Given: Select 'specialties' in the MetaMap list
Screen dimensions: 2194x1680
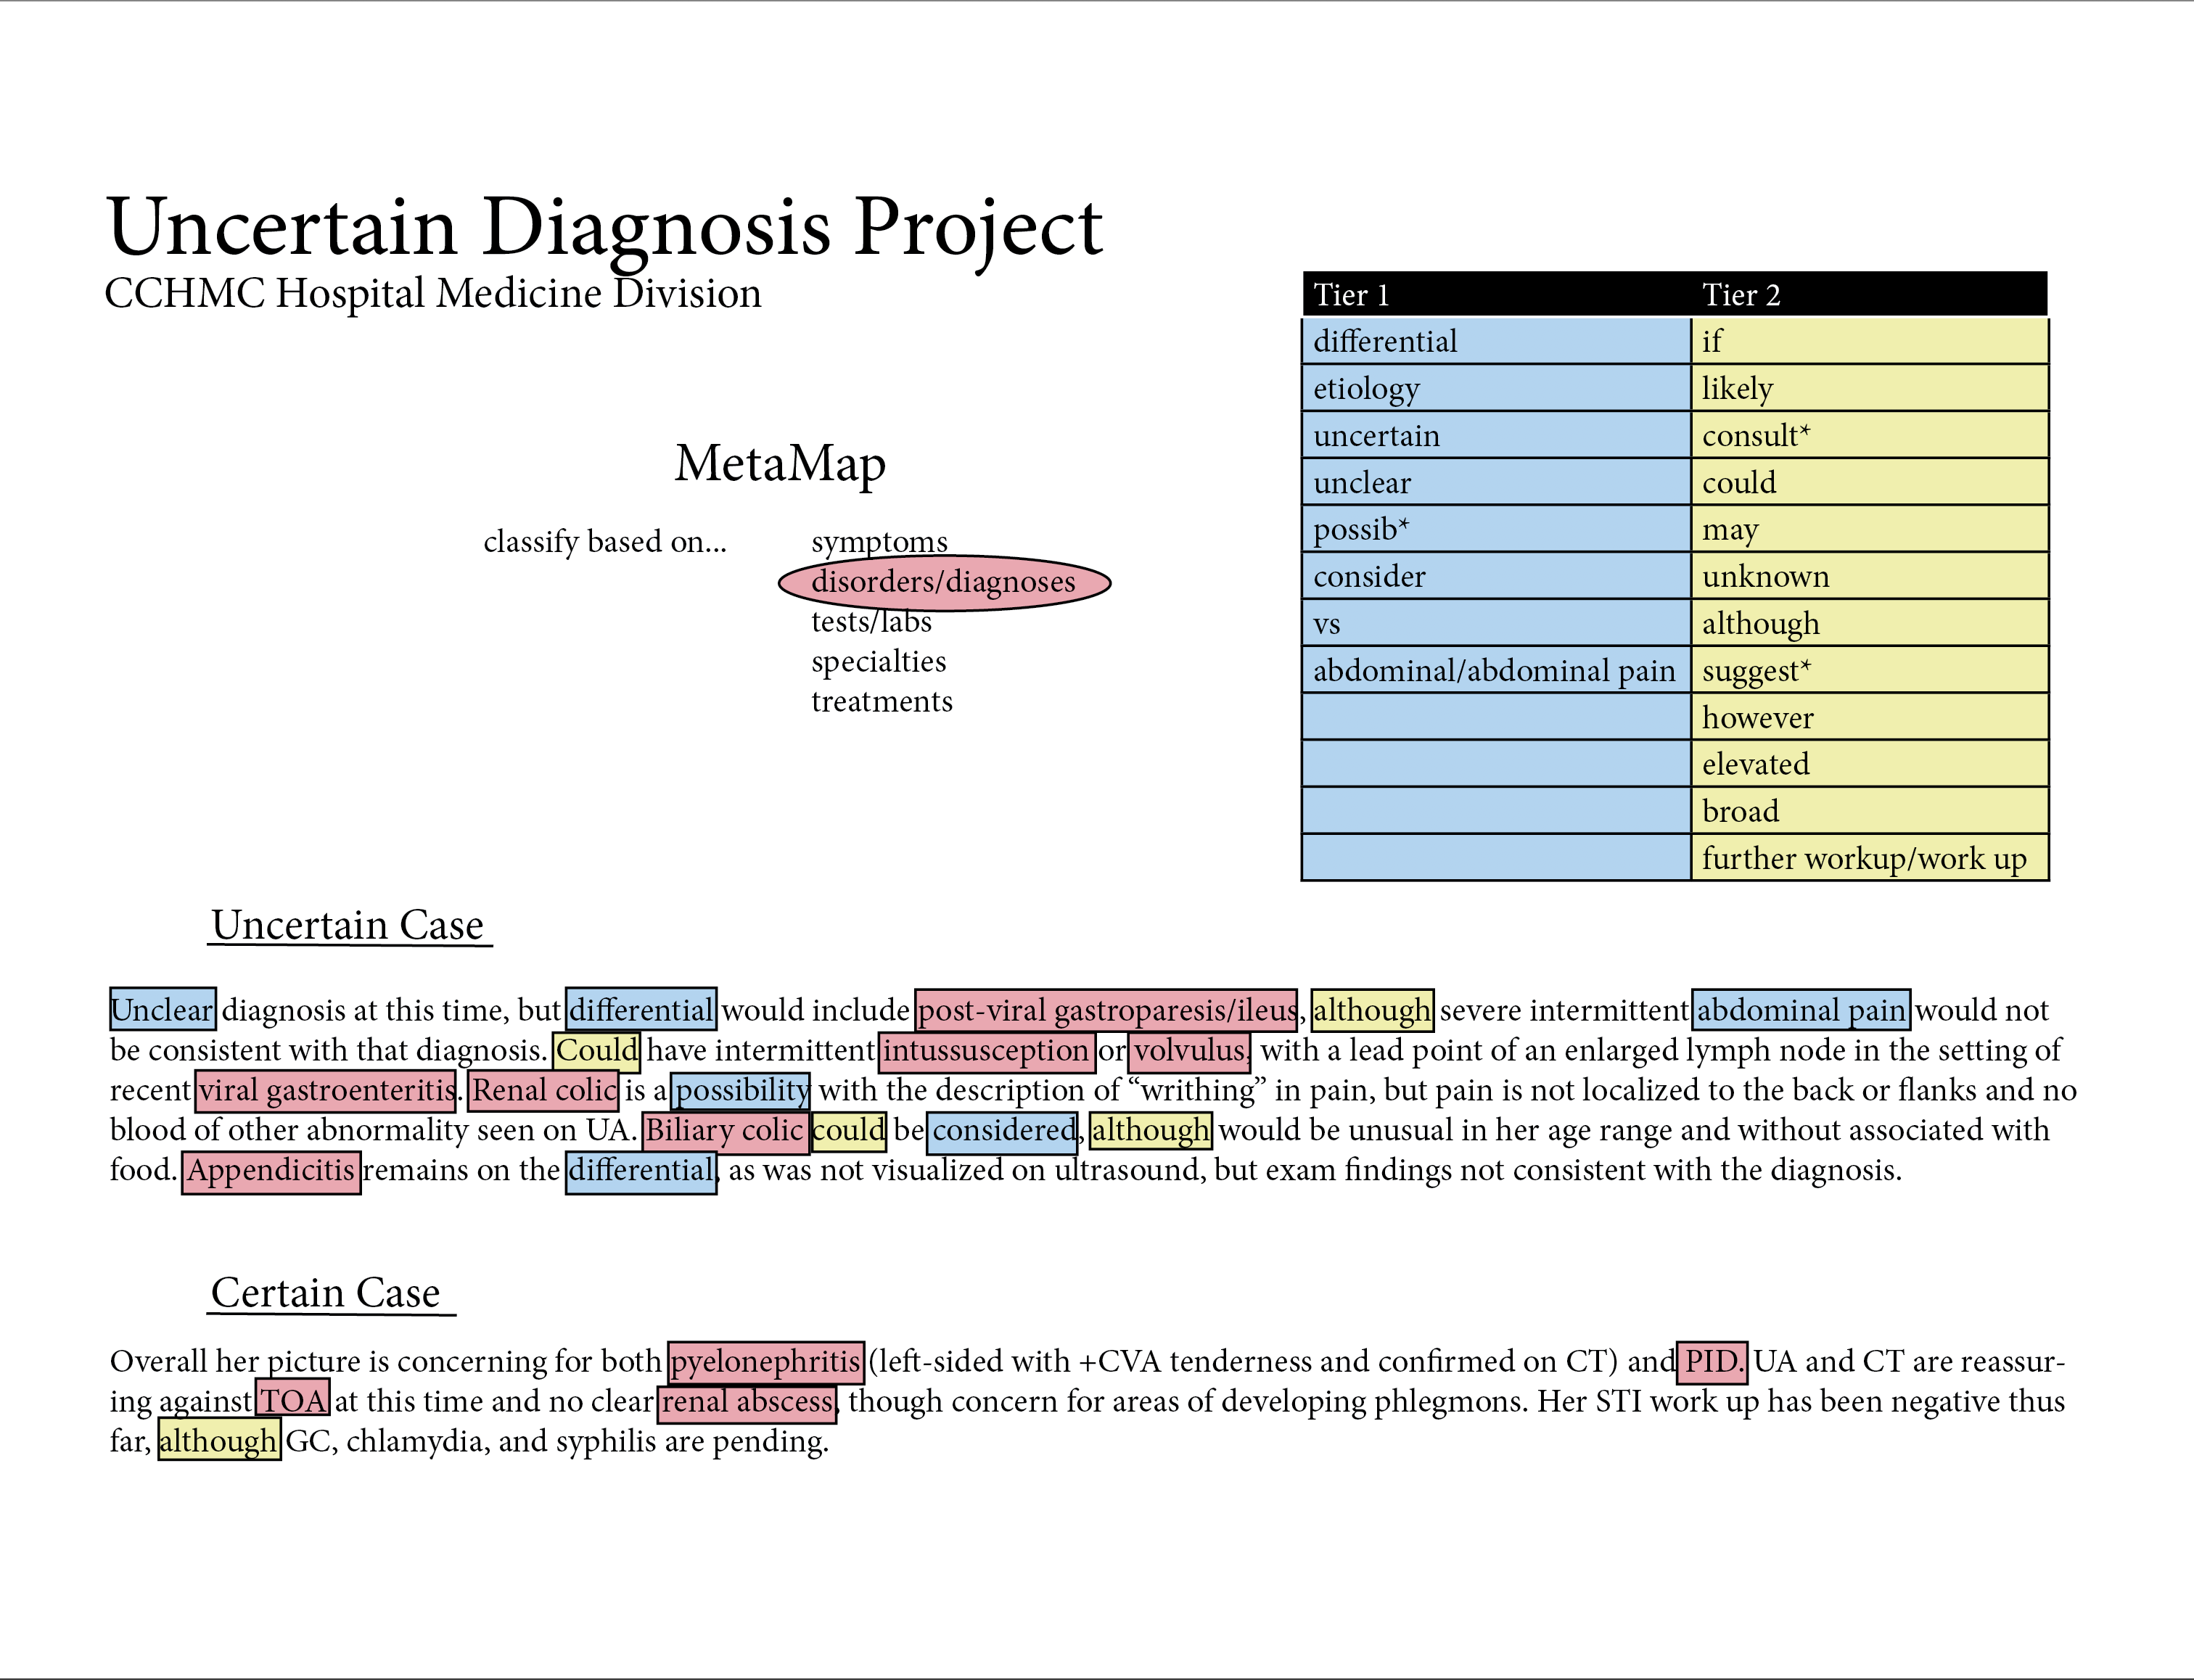Looking at the screenshot, I should click(878, 662).
